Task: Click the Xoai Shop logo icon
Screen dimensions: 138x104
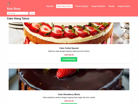Action: click(9, 4)
